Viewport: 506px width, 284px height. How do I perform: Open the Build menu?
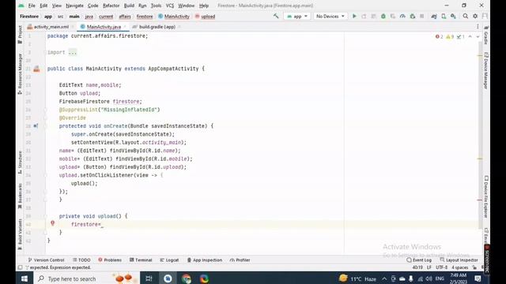129,6
